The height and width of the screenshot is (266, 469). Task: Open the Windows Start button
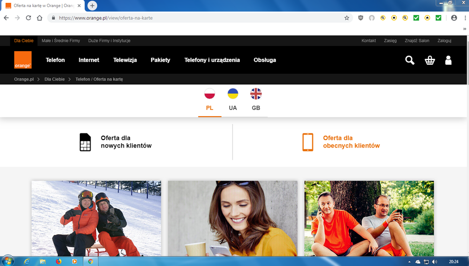7,261
